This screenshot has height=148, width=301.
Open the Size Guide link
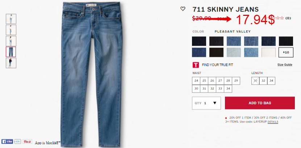(x=285, y=65)
